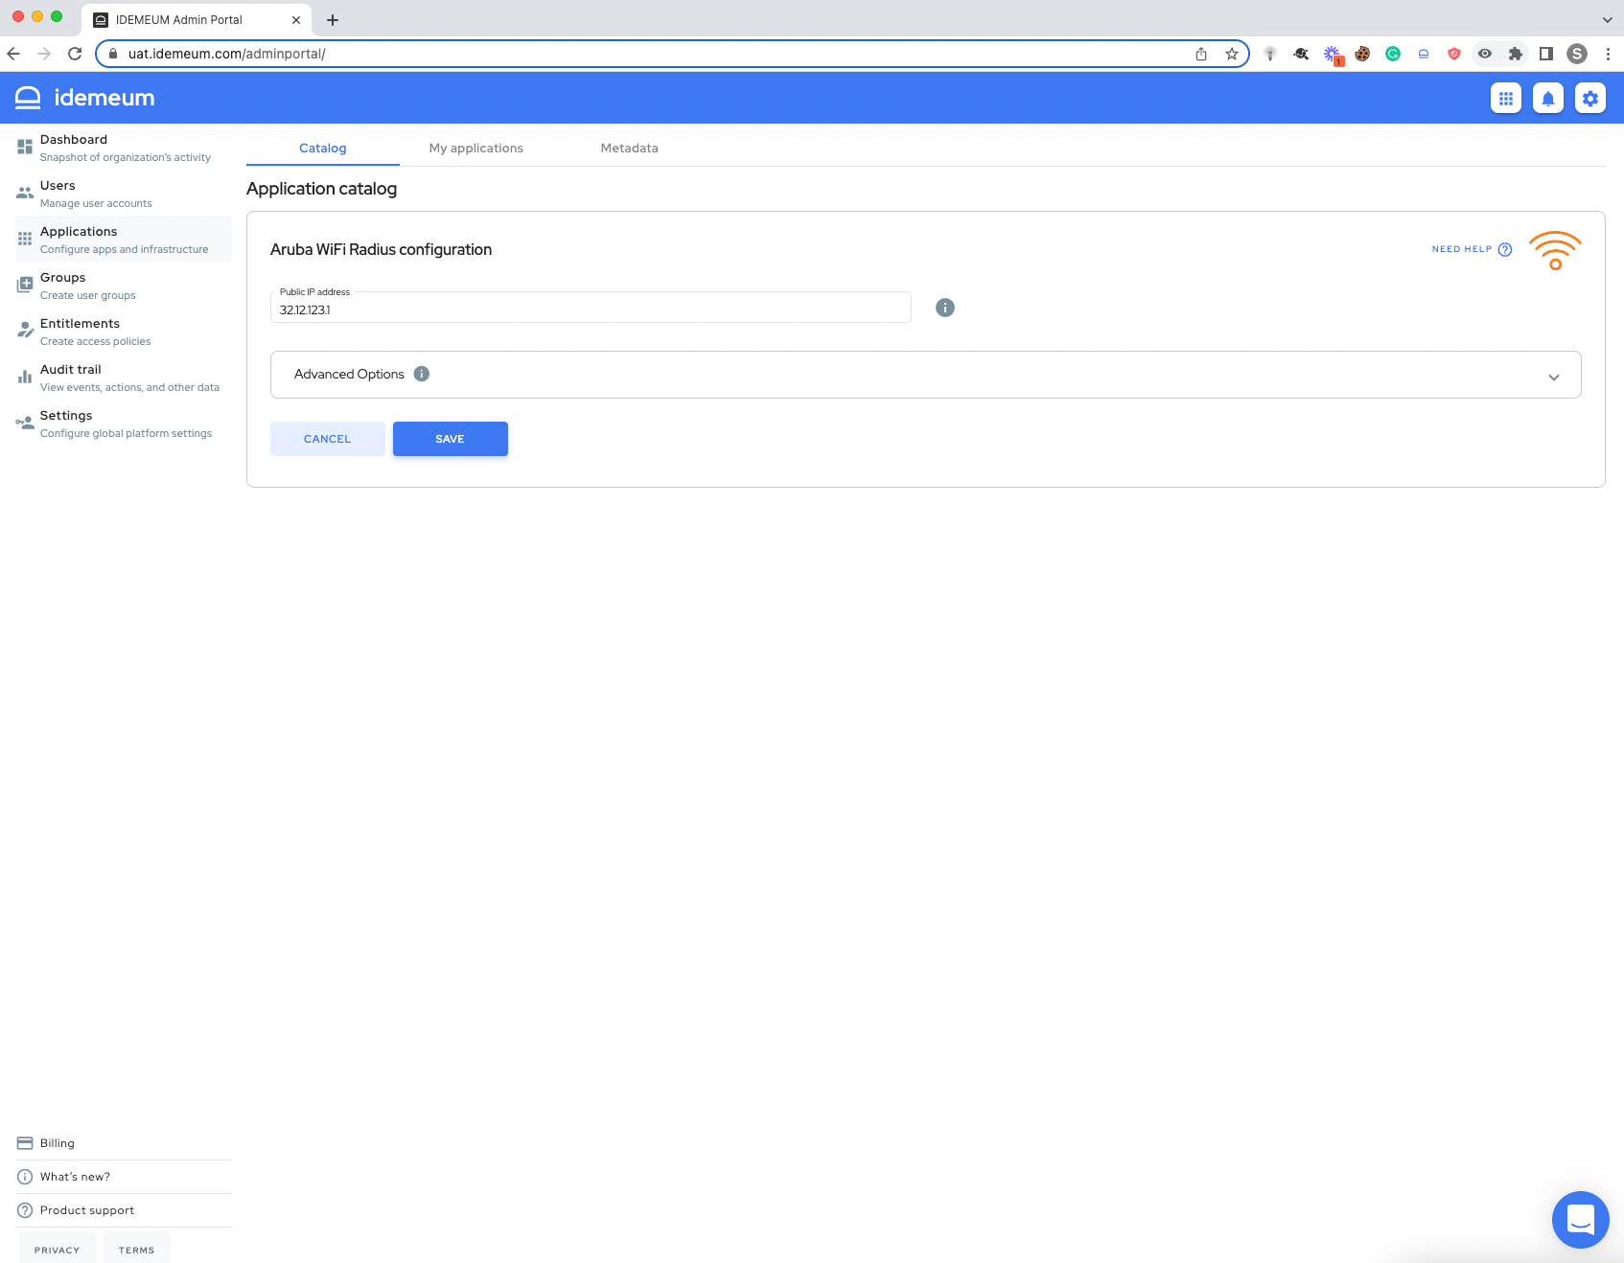
Task: Go back in browser history
Action: 13,54
